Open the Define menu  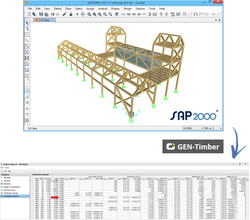point(57,9)
